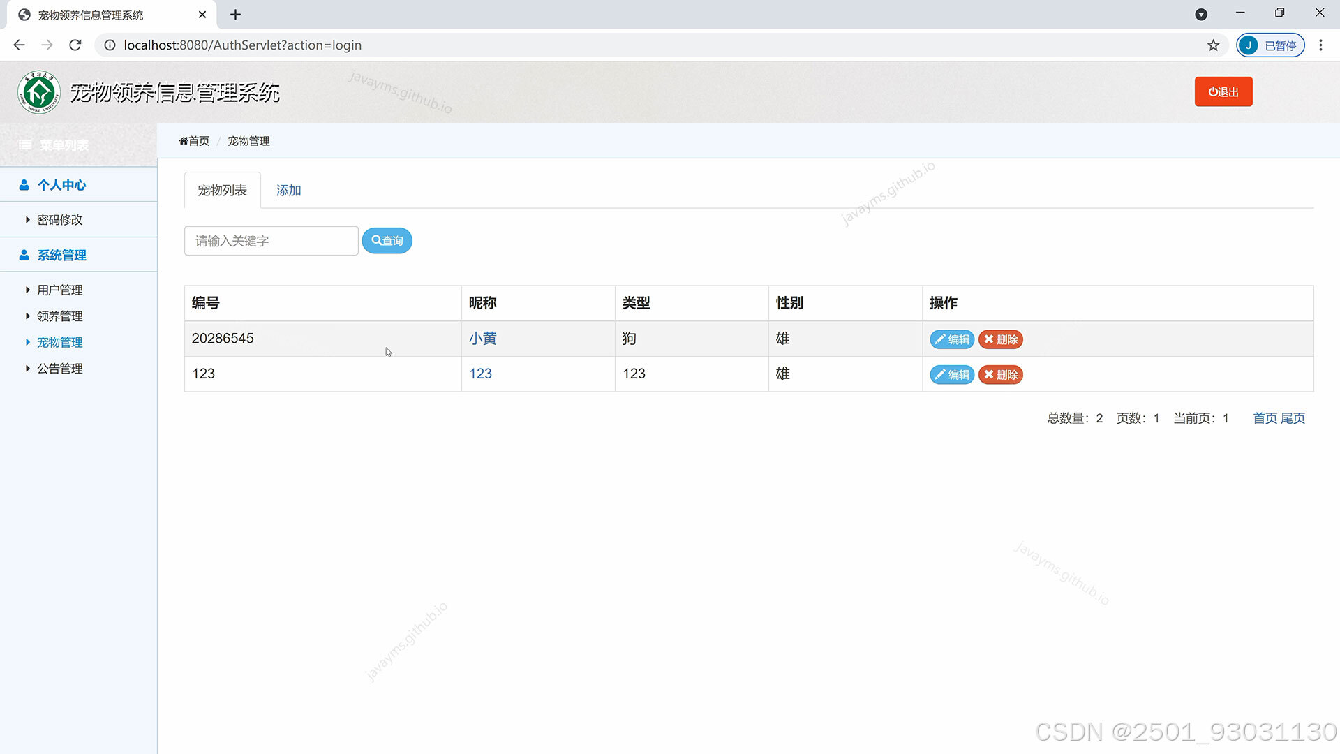Open the 123 pet name link

pyautogui.click(x=481, y=374)
